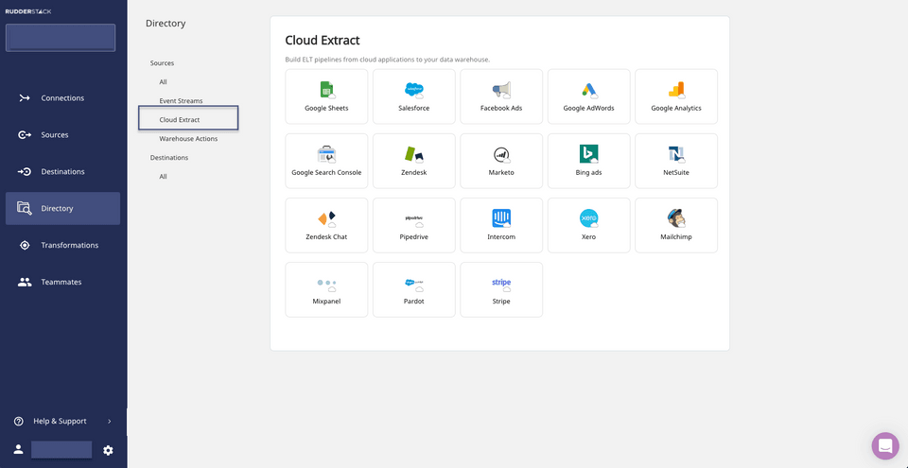The width and height of the screenshot is (908, 468).
Task: Click the Connections sidebar icon
Action: pos(25,98)
